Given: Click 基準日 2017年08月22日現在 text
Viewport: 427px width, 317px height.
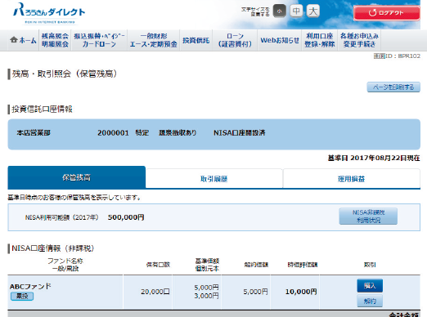Looking at the screenshot, I should point(374,158).
